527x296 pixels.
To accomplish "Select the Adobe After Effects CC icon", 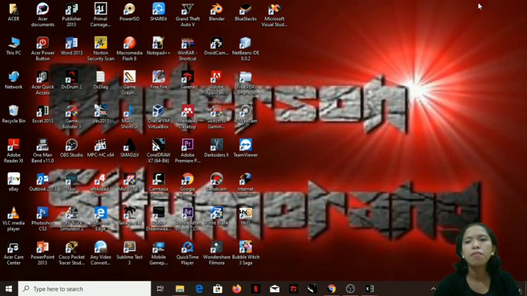I will point(188,219).
